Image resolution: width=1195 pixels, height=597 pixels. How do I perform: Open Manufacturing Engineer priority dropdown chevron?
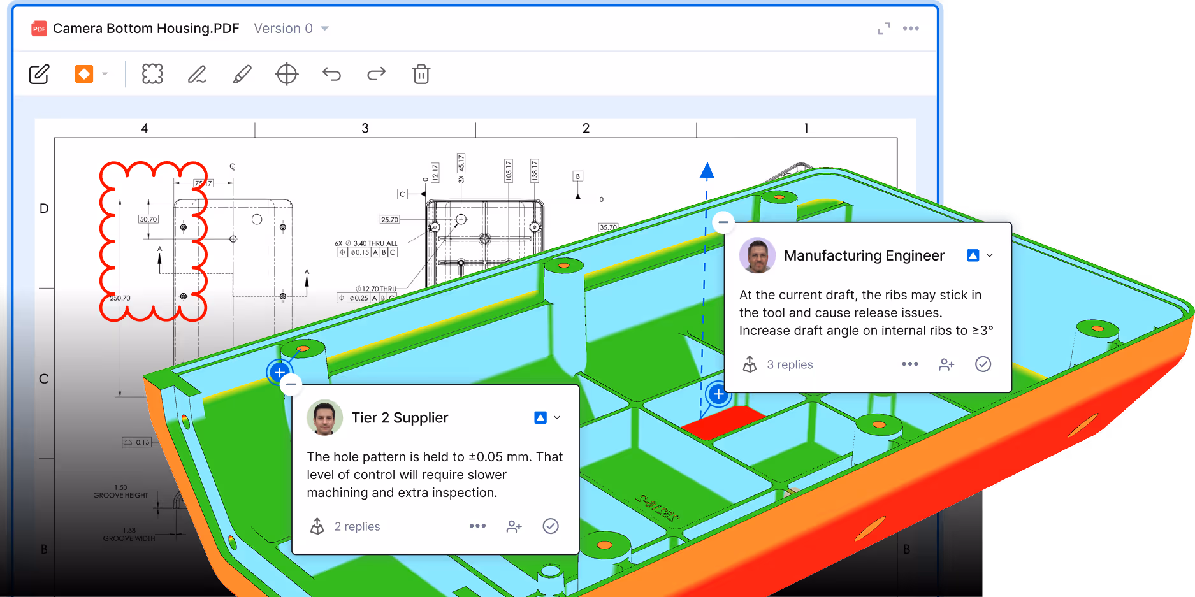coord(990,255)
